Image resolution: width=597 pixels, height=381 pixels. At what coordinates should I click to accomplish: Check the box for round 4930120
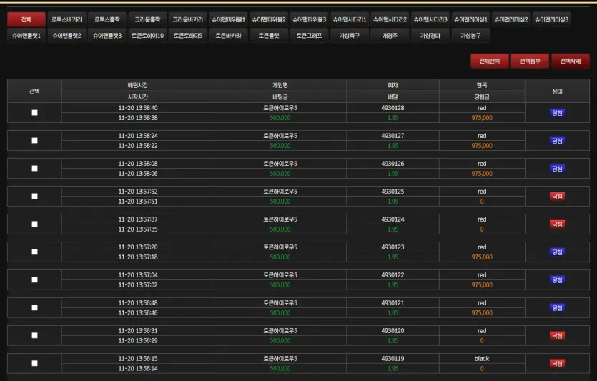pyautogui.click(x=34, y=335)
